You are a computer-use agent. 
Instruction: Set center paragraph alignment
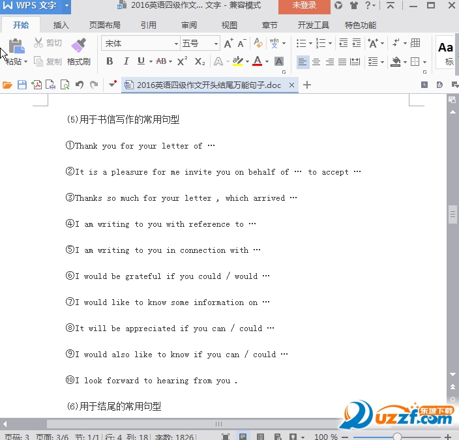316,62
